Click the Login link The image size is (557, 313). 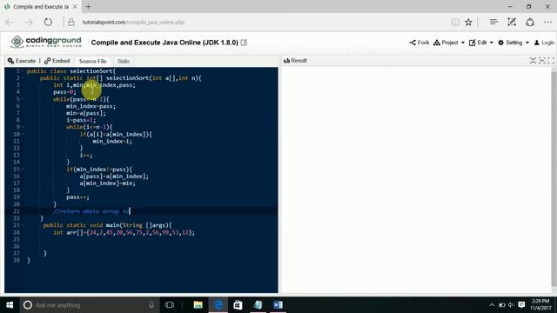tap(544, 43)
